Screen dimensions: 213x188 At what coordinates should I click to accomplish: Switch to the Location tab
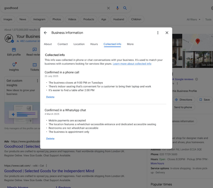(x=79, y=44)
